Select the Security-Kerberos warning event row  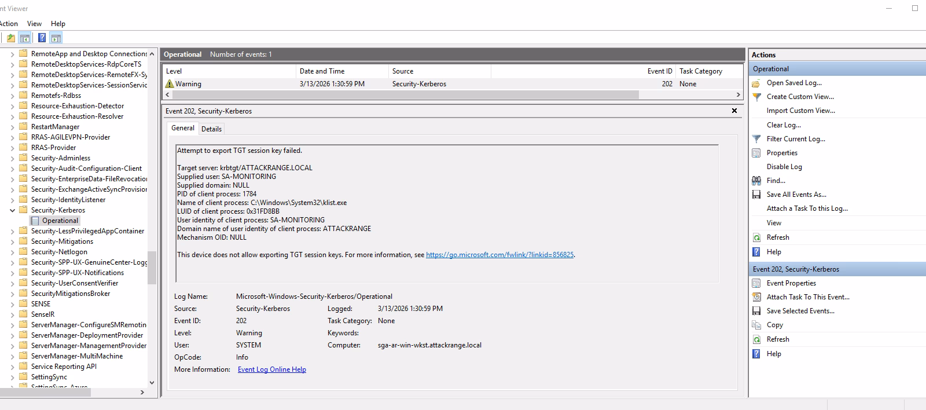click(x=452, y=84)
